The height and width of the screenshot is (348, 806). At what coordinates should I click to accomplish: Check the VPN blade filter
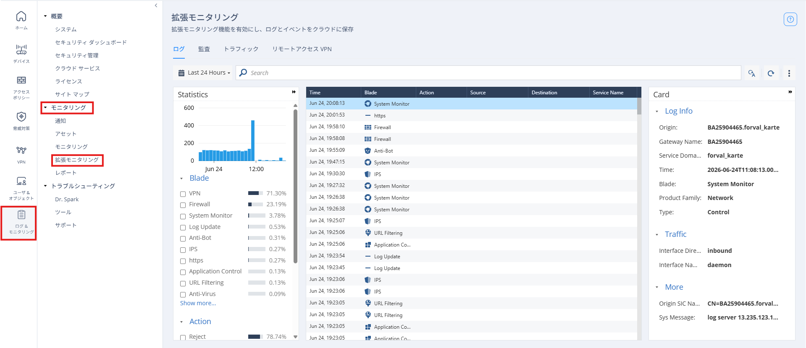[183, 194]
